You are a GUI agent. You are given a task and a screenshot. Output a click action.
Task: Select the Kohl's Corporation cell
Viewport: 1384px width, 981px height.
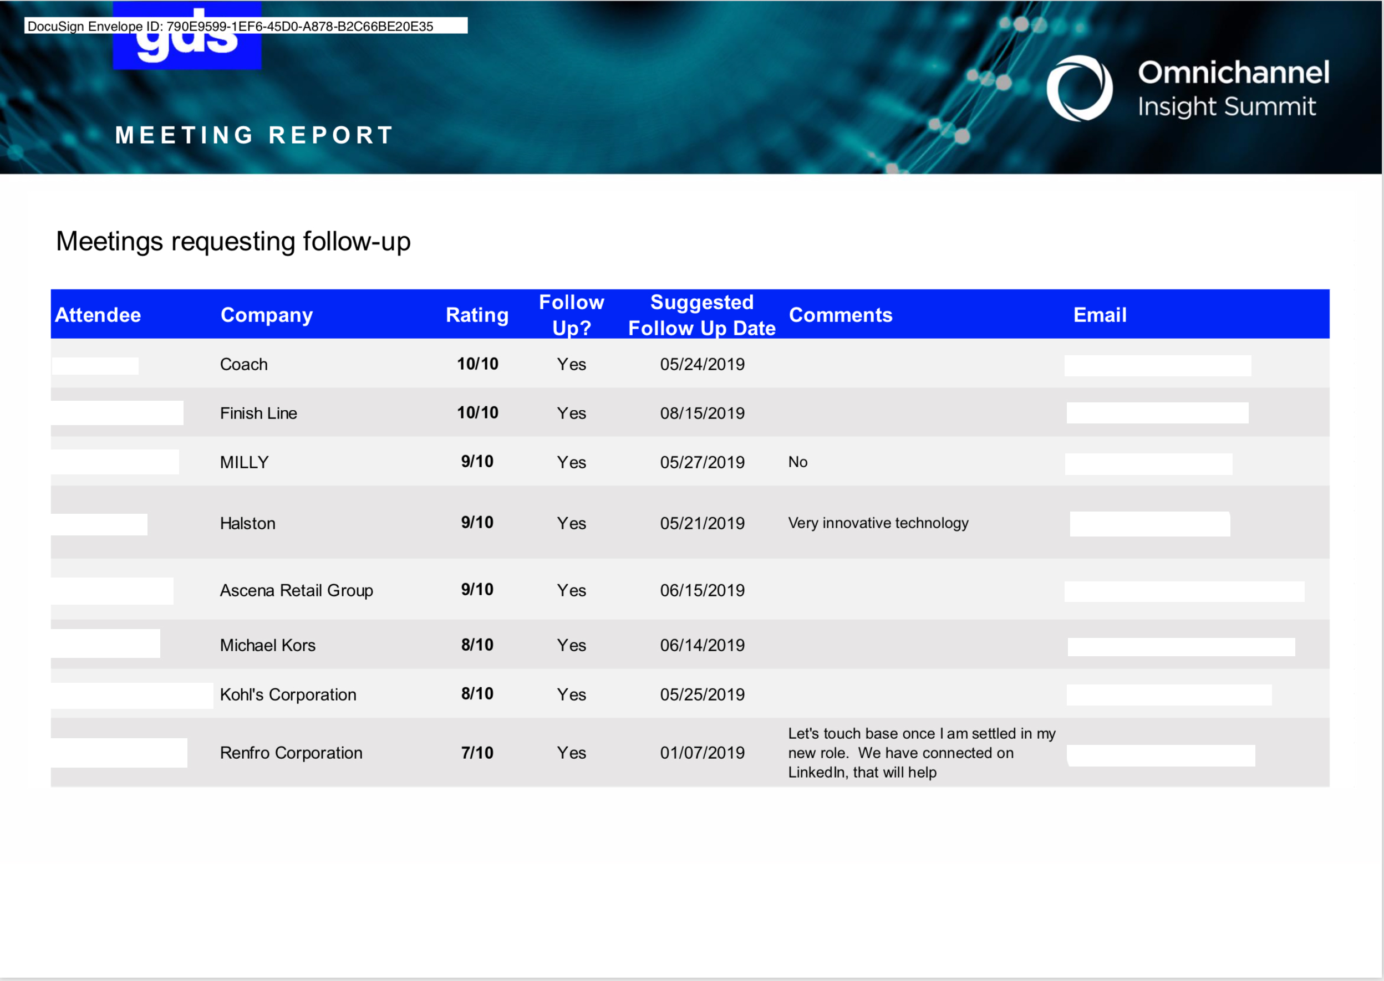pyautogui.click(x=288, y=694)
